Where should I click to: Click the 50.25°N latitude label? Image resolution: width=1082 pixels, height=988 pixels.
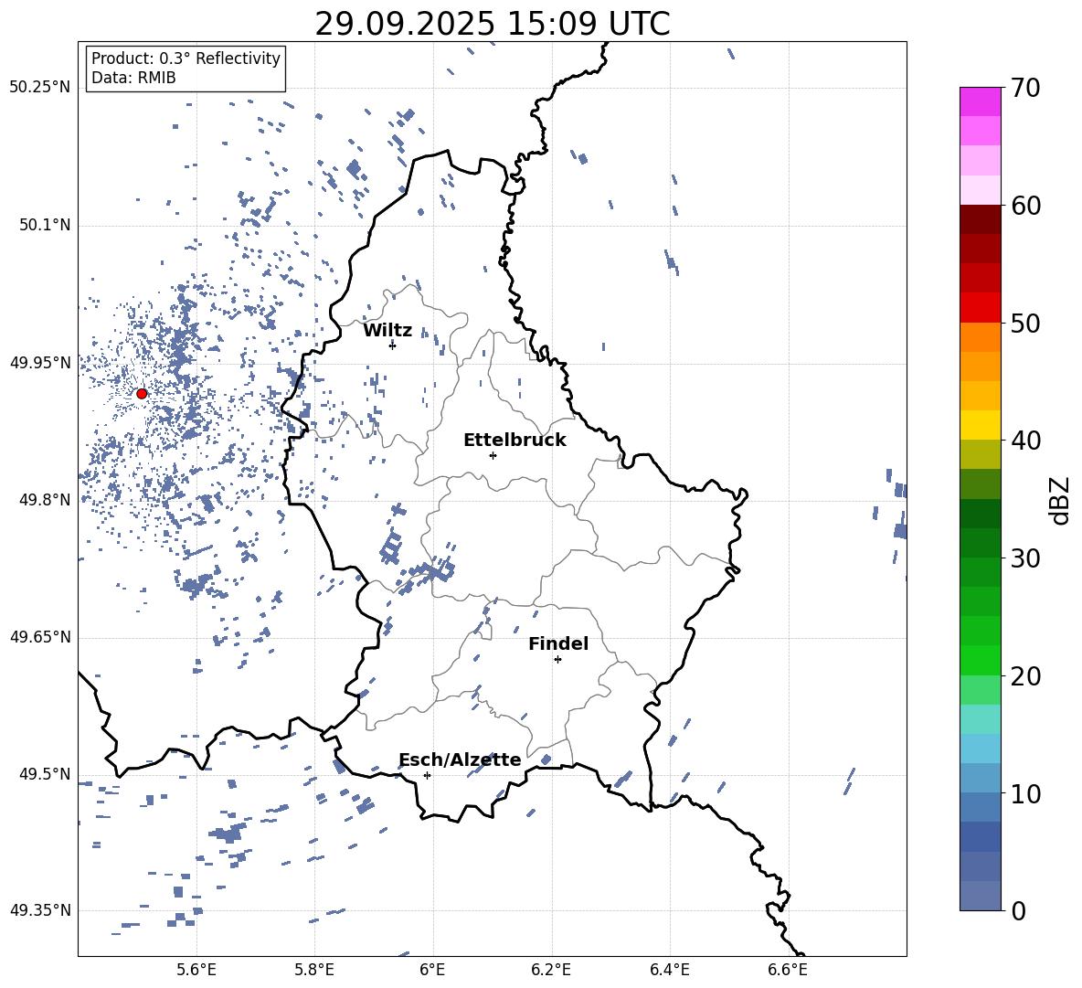[x=40, y=88]
